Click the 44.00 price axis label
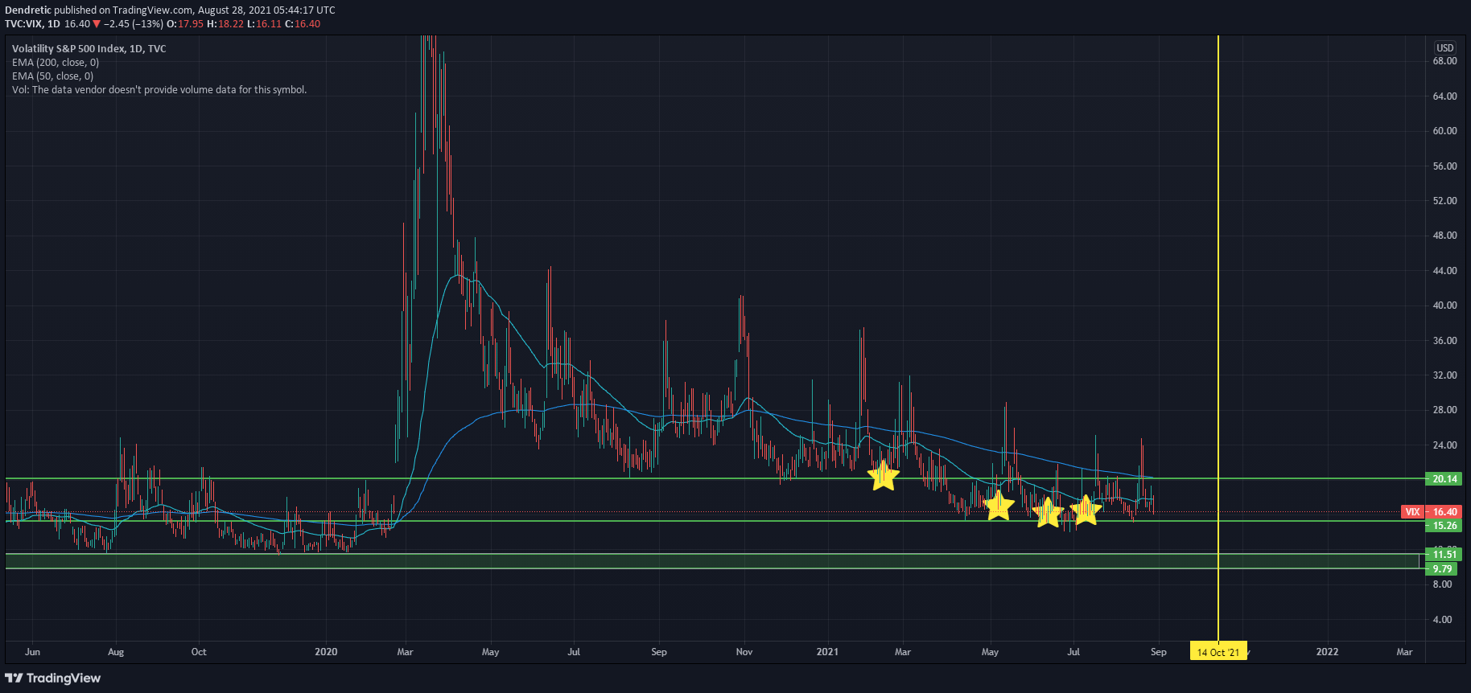The image size is (1471, 693). pos(1444,271)
